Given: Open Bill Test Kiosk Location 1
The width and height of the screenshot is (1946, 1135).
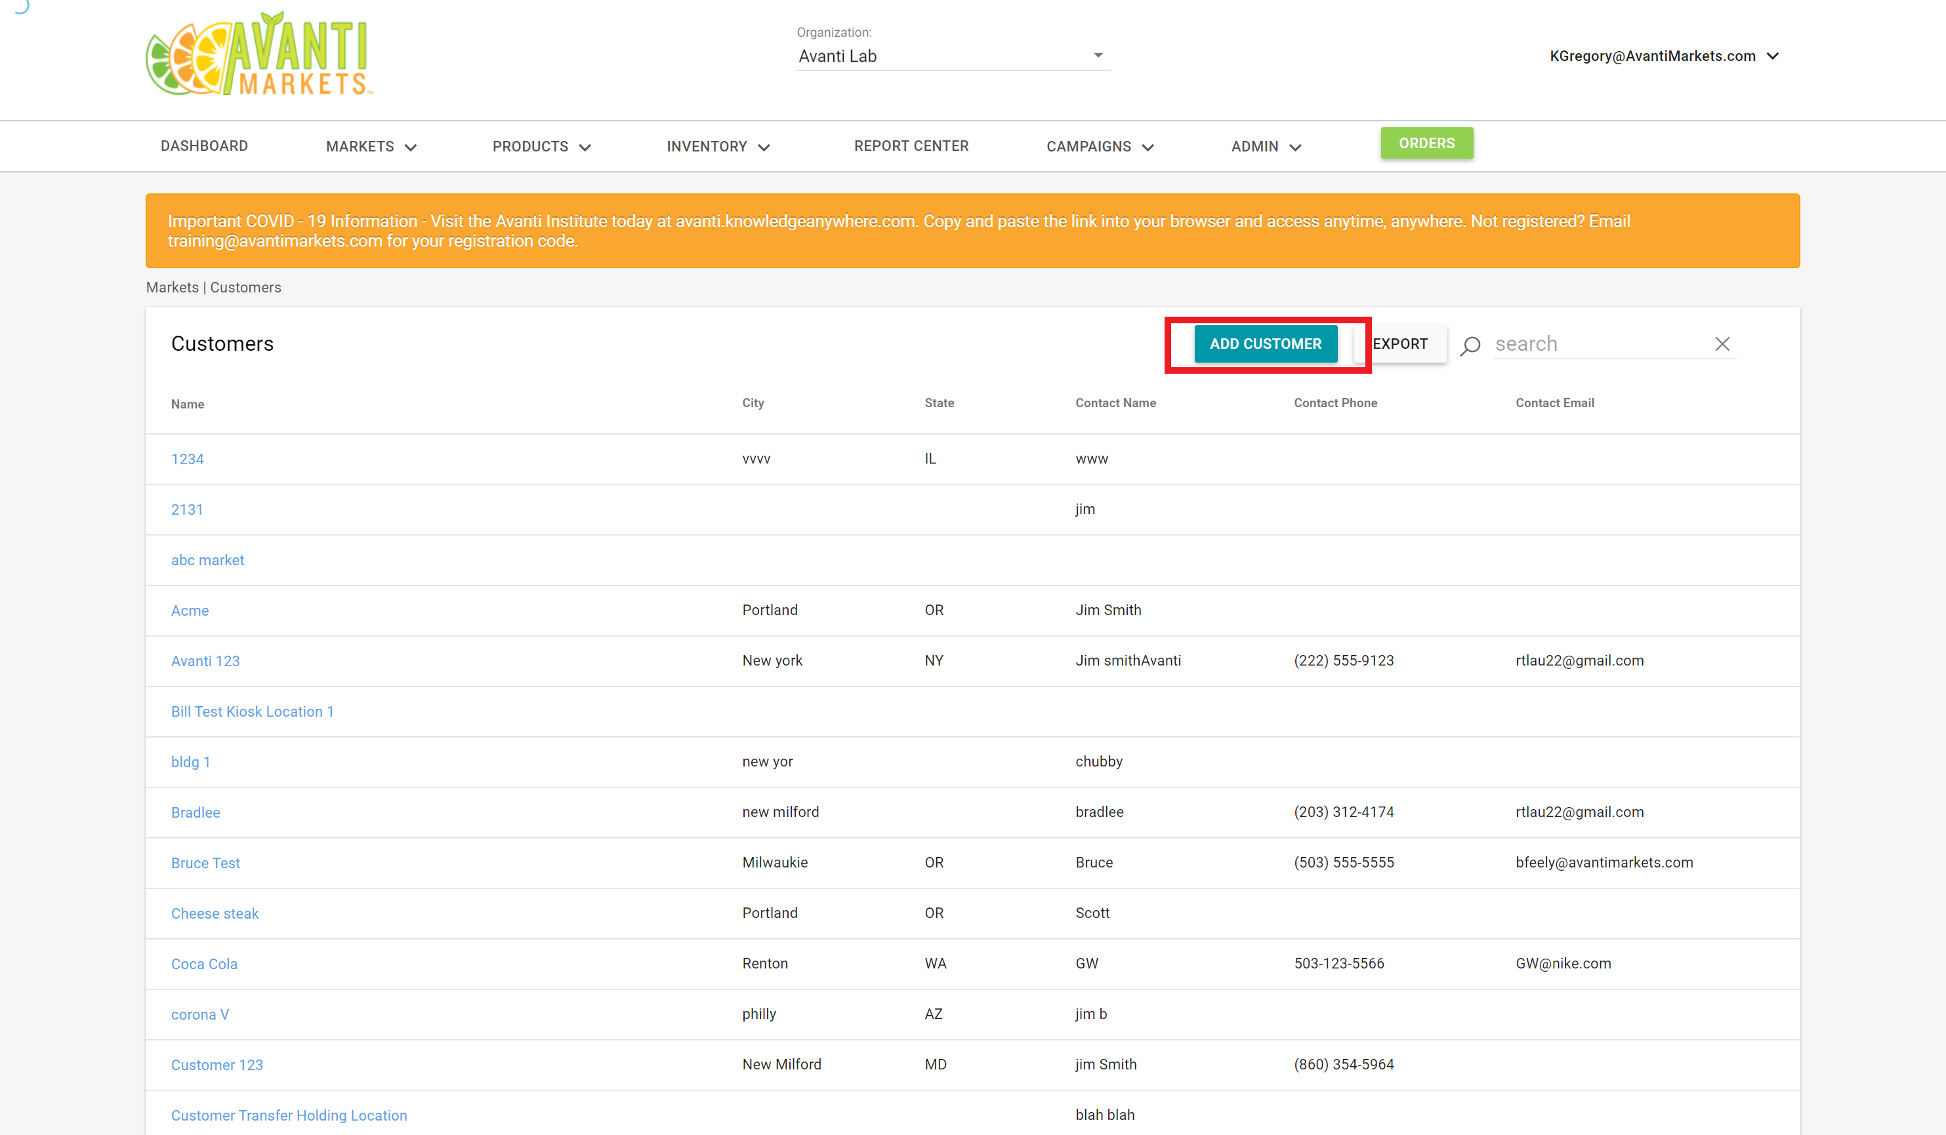Looking at the screenshot, I should point(253,711).
